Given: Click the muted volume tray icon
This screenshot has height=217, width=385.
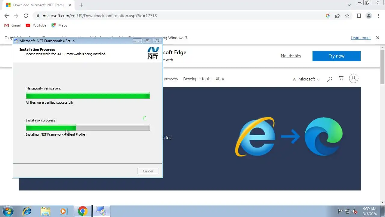Looking at the screenshot, I should [355, 211].
